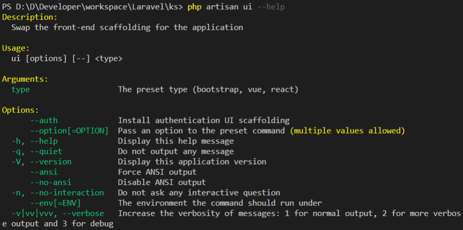The height and width of the screenshot is (230, 463).
Task: Click the 'Arguments:' heading
Action: pos(25,79)
